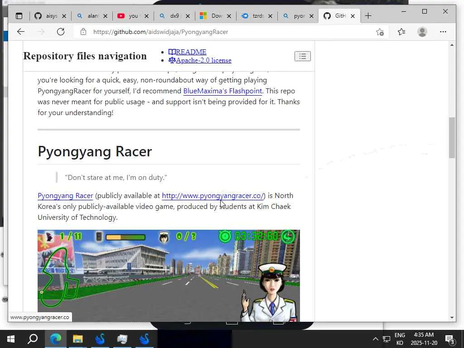Close the 'pyor' search tab

tap(311, 16)
